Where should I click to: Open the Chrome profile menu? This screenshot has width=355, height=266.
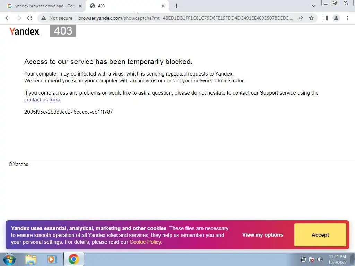(336, 18)
